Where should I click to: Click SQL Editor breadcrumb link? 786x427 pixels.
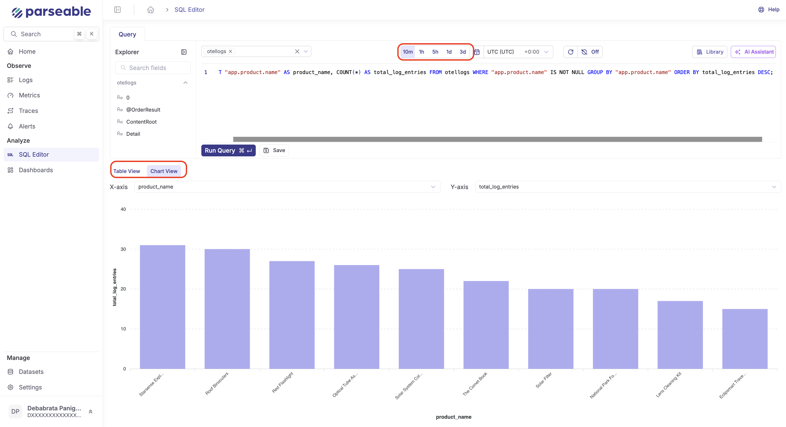click(x=189, y=10)
